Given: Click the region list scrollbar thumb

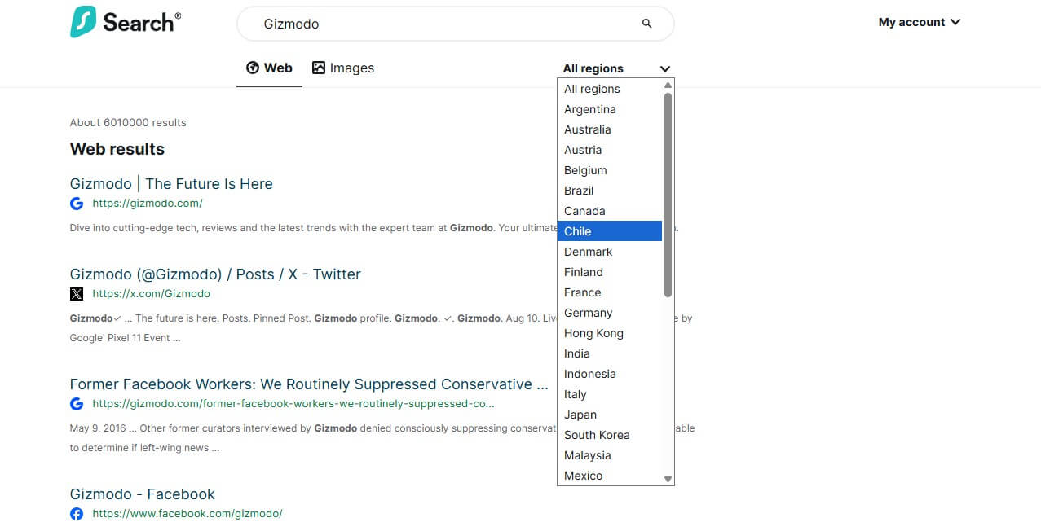Looking at the screenshot, I should pos(668,195).
